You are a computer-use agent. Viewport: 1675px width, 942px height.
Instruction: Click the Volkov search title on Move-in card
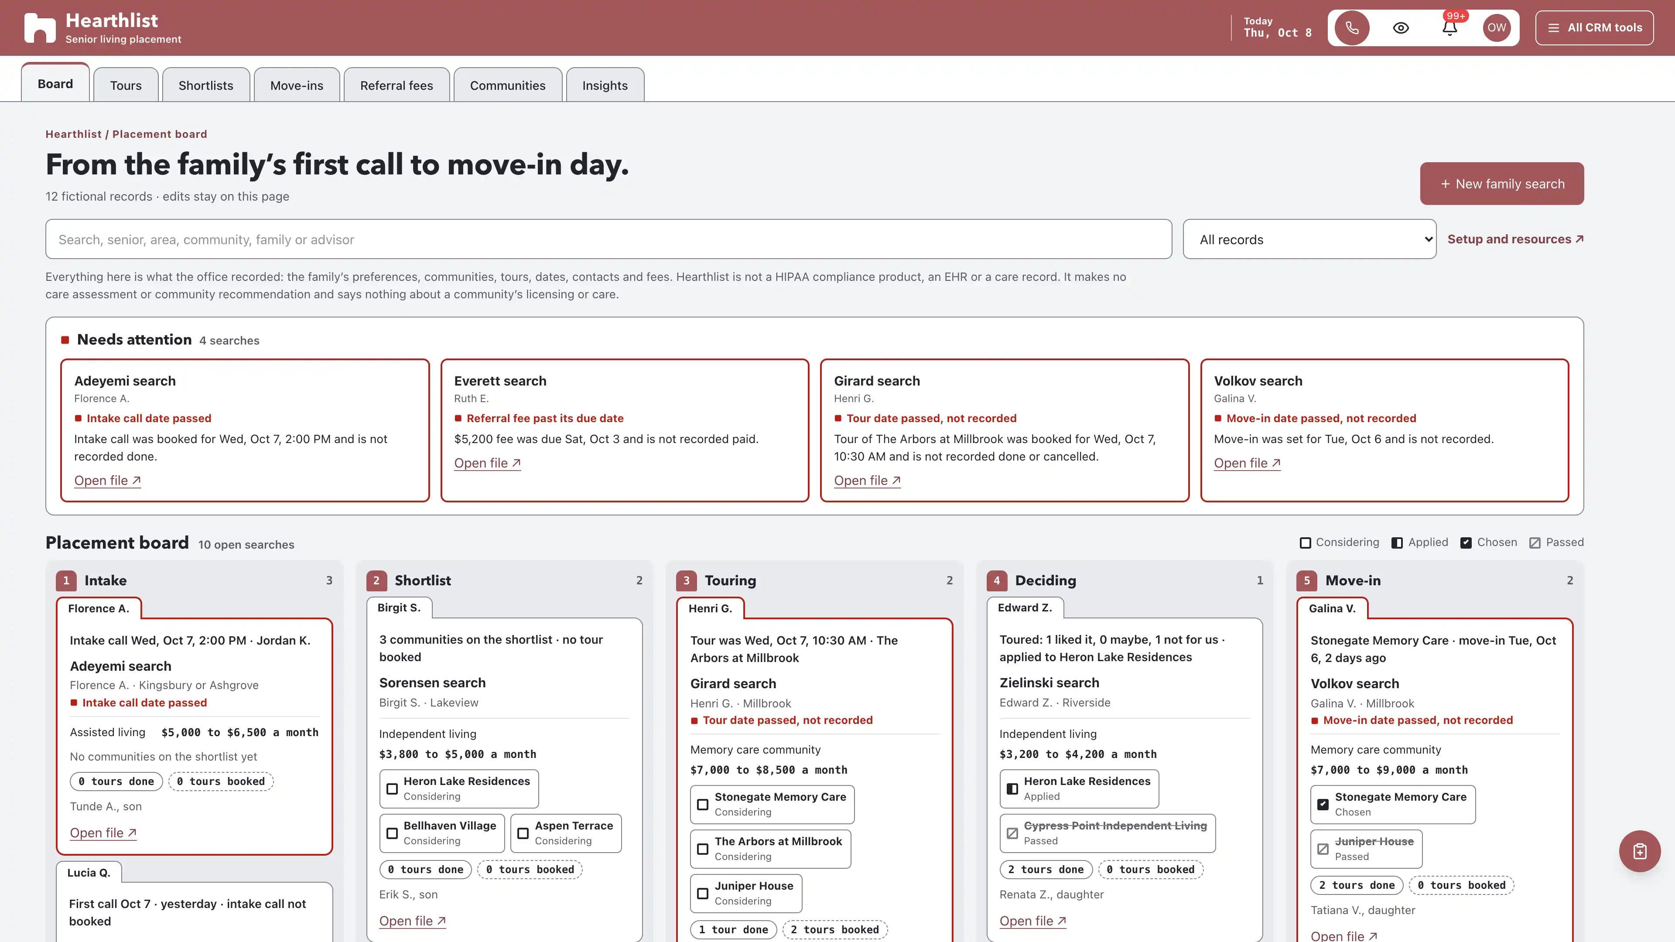point(1354,683)
